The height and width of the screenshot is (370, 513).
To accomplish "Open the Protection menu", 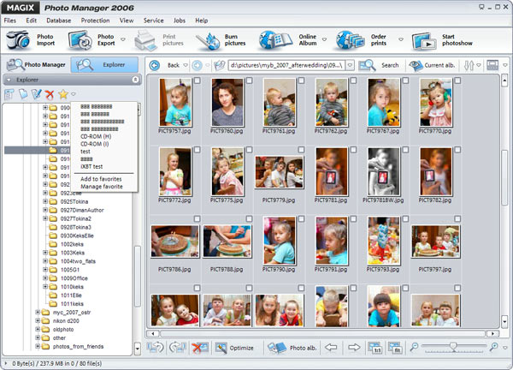I will pos(95,21).
